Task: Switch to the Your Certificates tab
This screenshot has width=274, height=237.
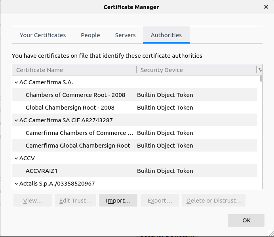Action: pos(43,35)
